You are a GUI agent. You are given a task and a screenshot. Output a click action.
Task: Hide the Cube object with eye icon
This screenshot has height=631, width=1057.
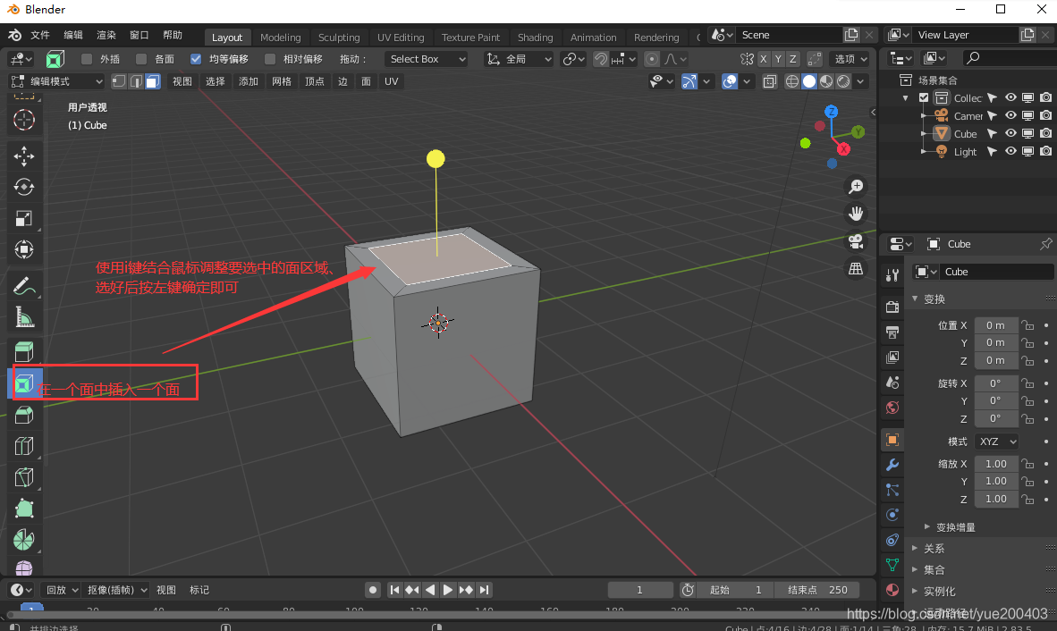1010,133
